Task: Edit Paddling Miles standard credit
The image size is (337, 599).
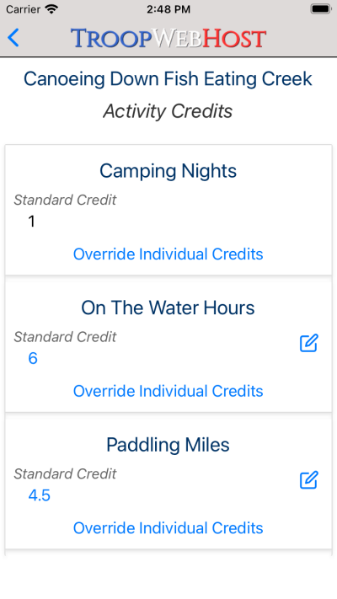Action: click(x=308, y=480)
